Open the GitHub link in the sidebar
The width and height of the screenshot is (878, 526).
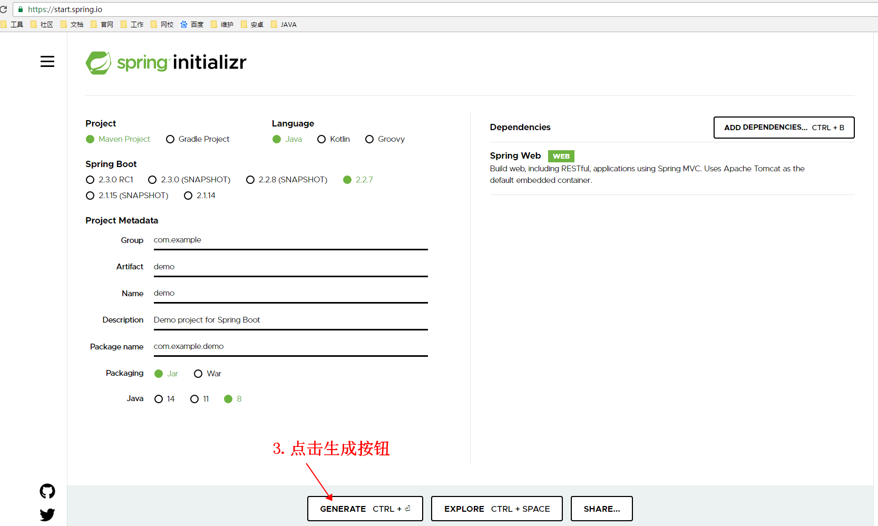click(47, 491)
